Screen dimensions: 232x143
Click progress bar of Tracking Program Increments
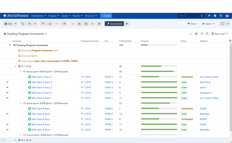pyautogui.click(x=159, y=45)
